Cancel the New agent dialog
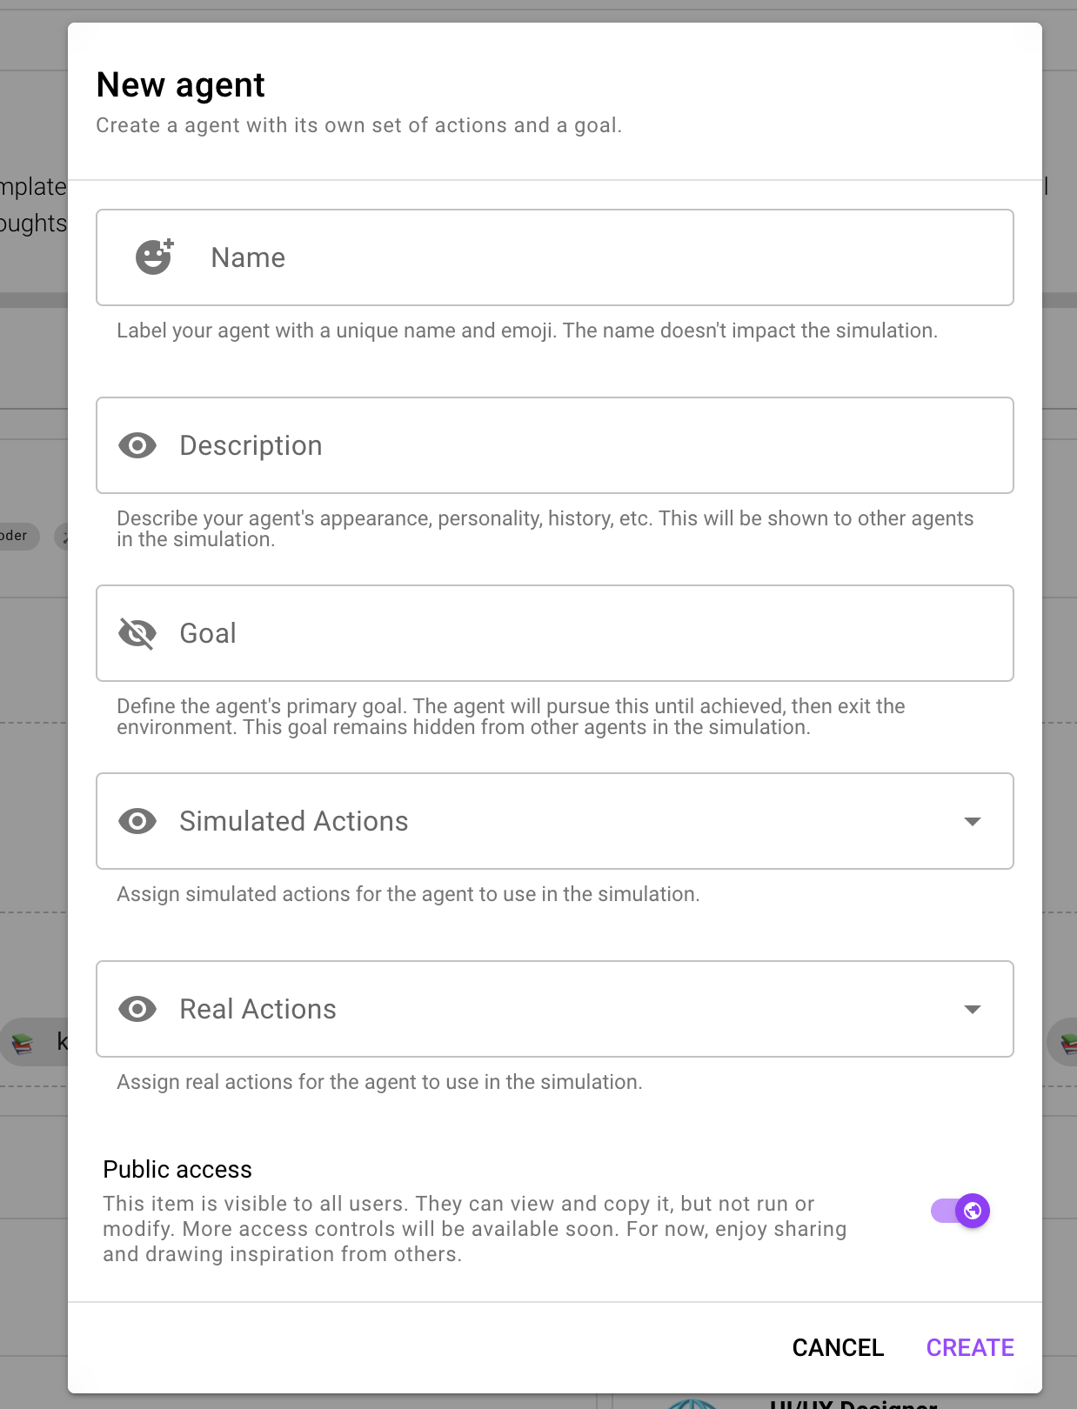This screenshot has height=1409, width=1077. (x=838, y=1347)
